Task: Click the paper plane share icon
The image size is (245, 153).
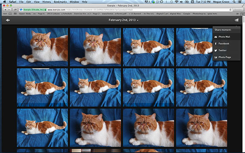Action: [236, 20]
